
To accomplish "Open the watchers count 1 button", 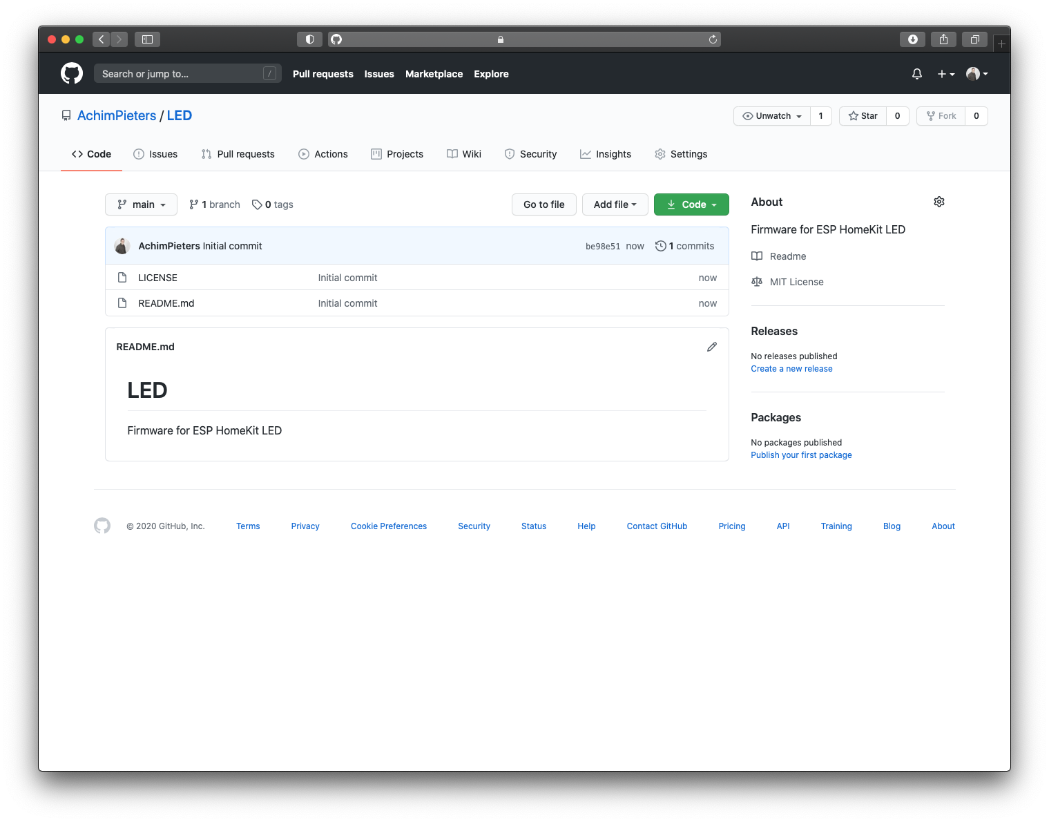I will (821, 116).
